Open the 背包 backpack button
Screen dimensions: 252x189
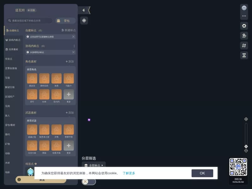[66, 20]
